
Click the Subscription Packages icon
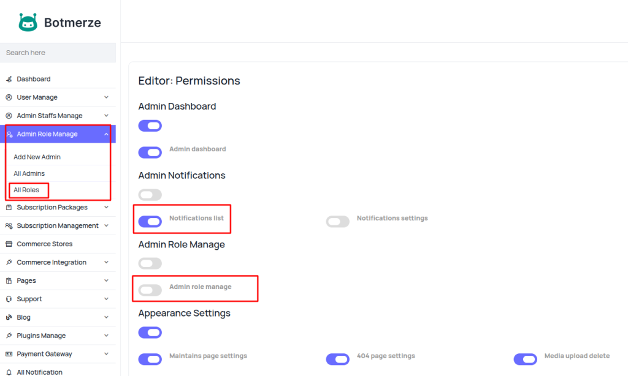coord(9,208)
